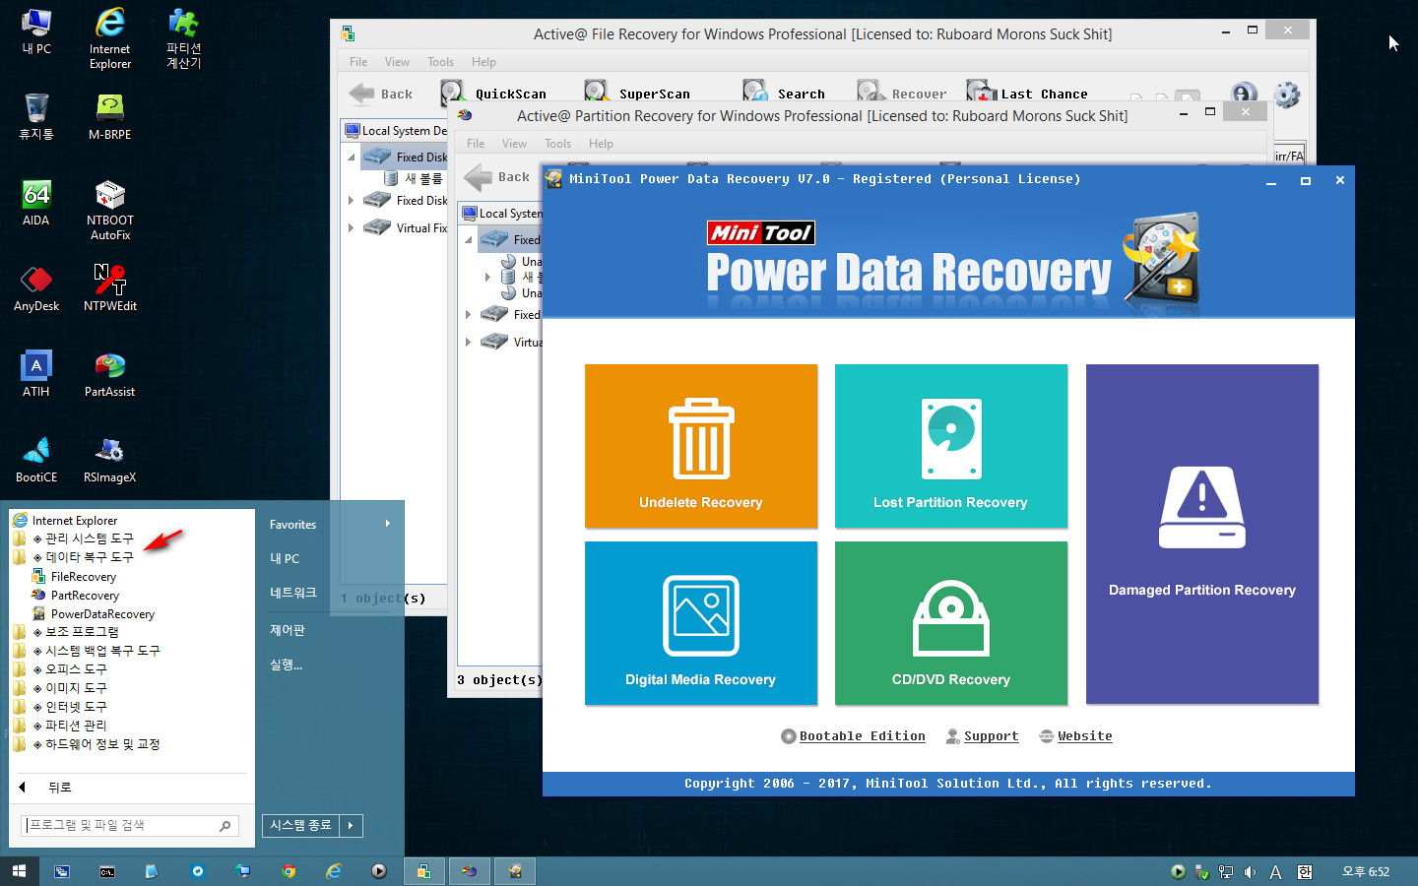Open PartAssist desktop icon

tap(110, 374)
